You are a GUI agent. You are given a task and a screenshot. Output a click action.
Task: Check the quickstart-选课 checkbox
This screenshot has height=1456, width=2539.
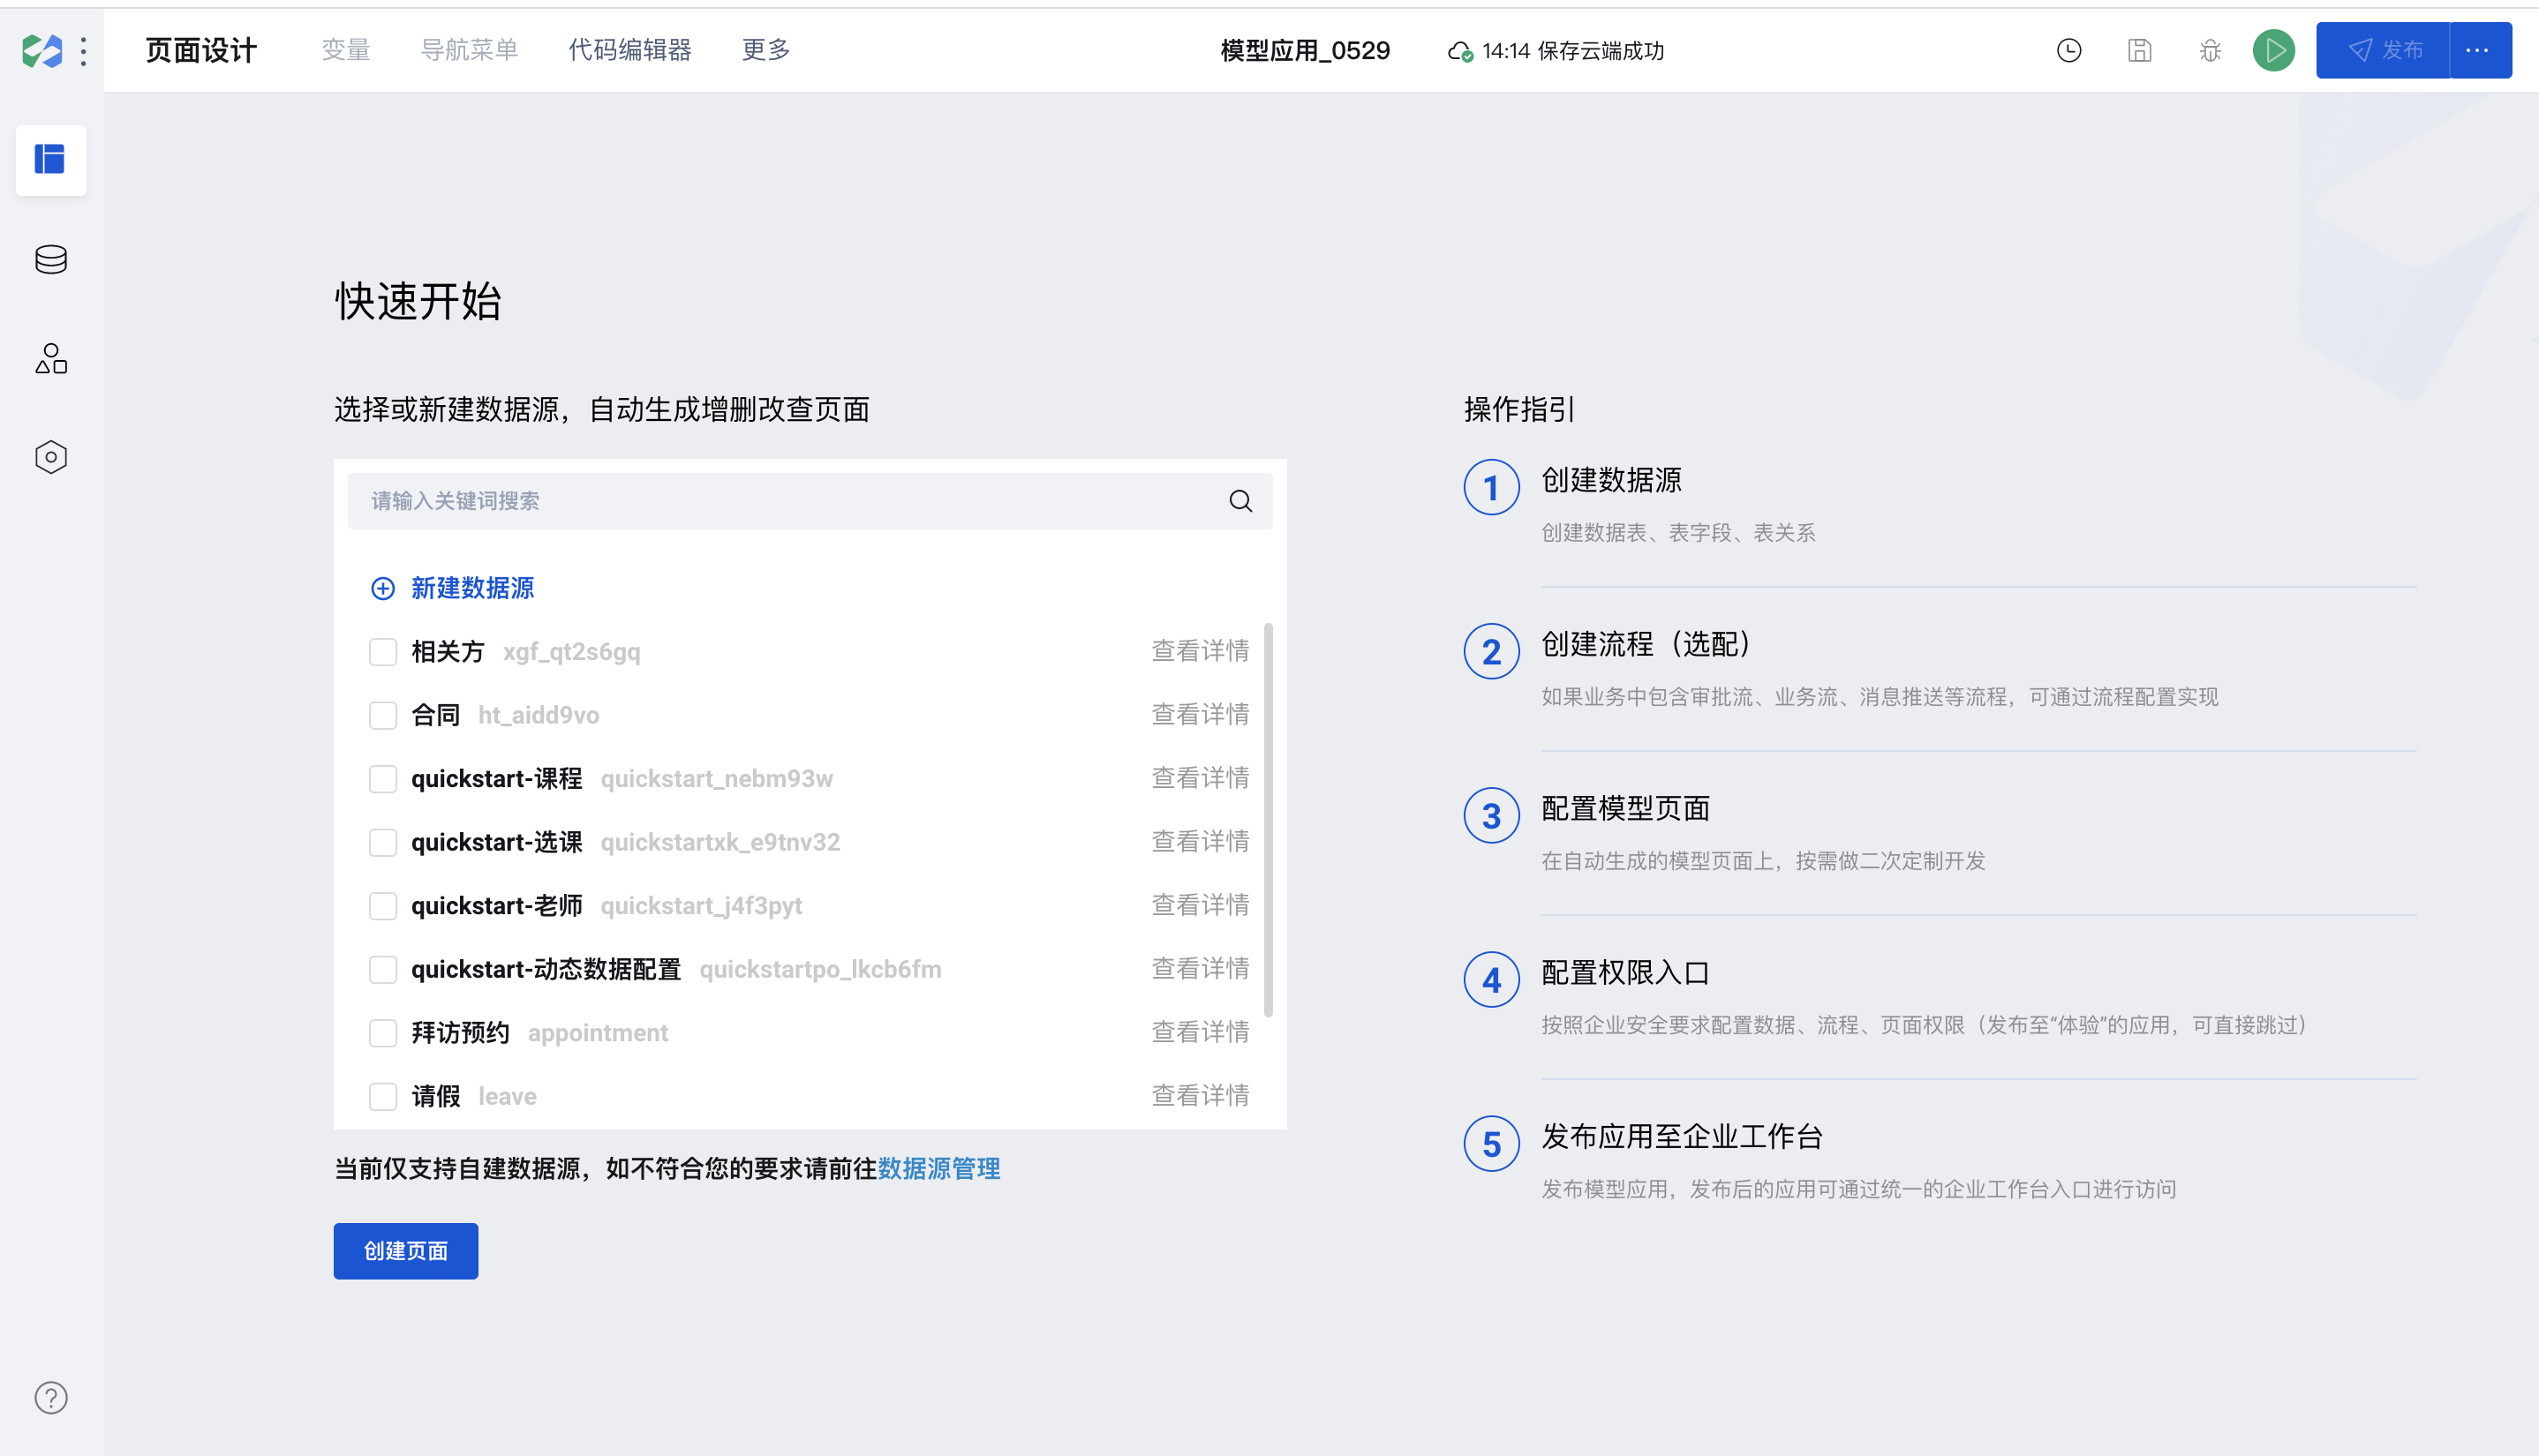click(x=383, y=842)
